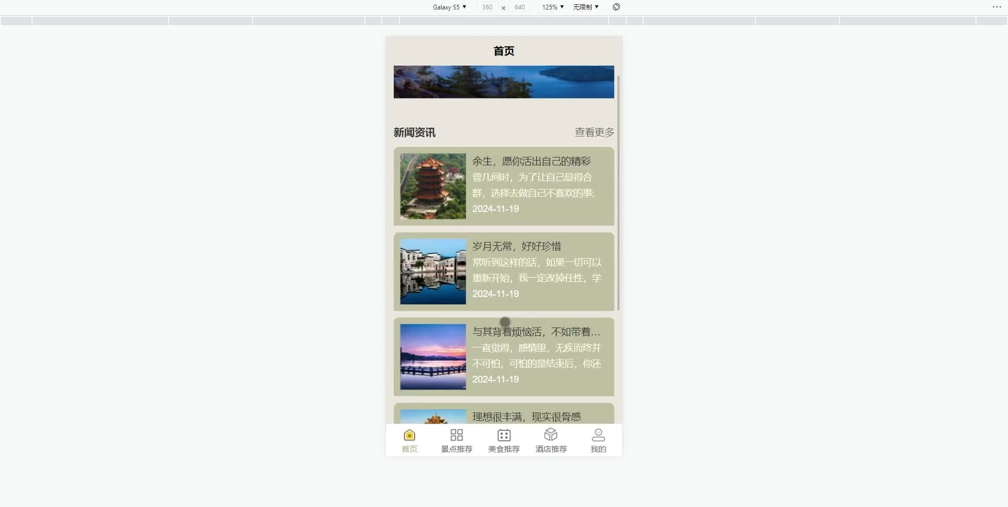
Task: Open article 岁月无常，好好珍惜
Action: [x=517, y=246]
